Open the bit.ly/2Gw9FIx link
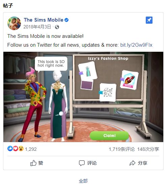The image size is (166, 187). (x=136, y=45)
